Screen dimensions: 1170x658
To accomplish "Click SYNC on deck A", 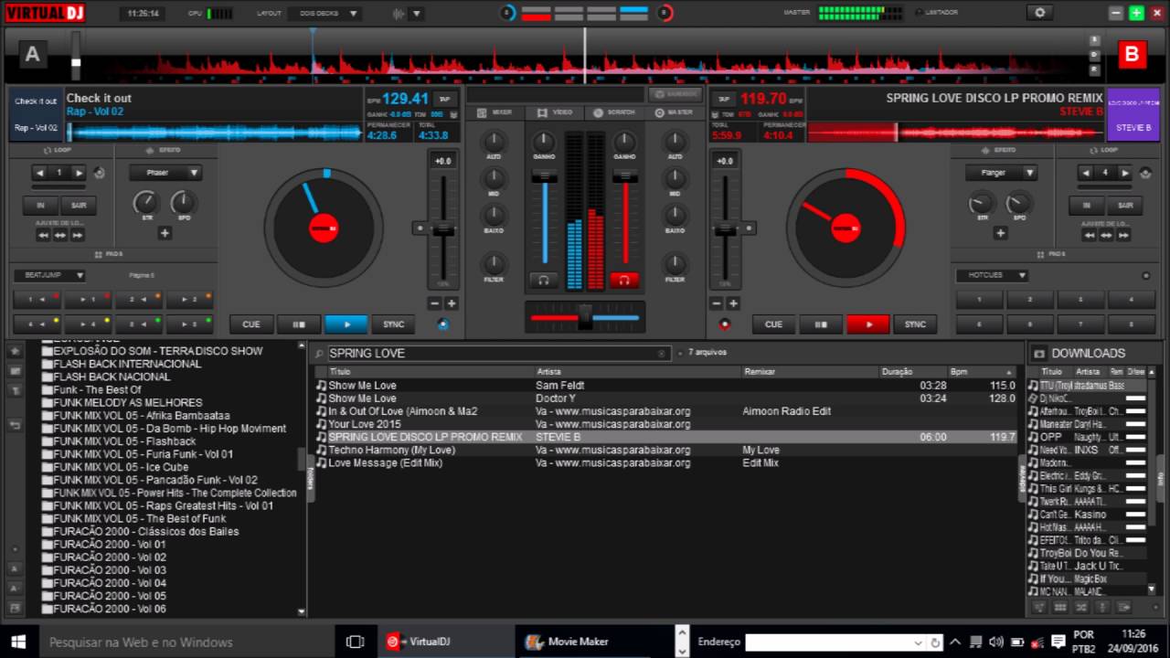I will [x=393, y=324].
